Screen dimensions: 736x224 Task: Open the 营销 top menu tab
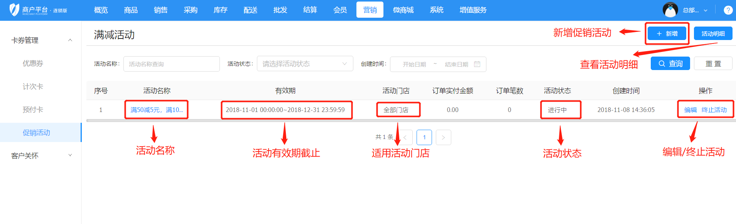pos(370,10)
